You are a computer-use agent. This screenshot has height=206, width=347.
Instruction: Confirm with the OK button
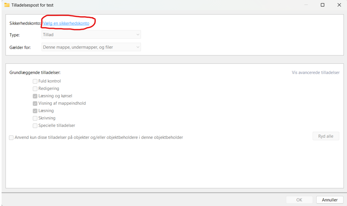(299, 200)
